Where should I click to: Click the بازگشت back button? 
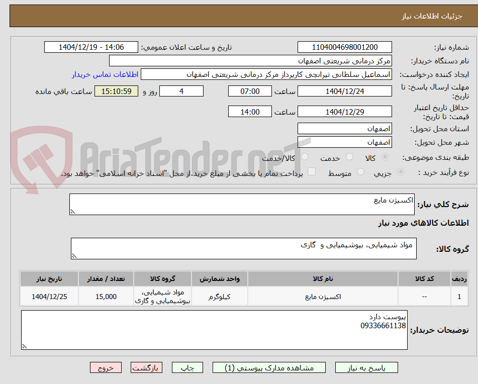pos(146,367)
